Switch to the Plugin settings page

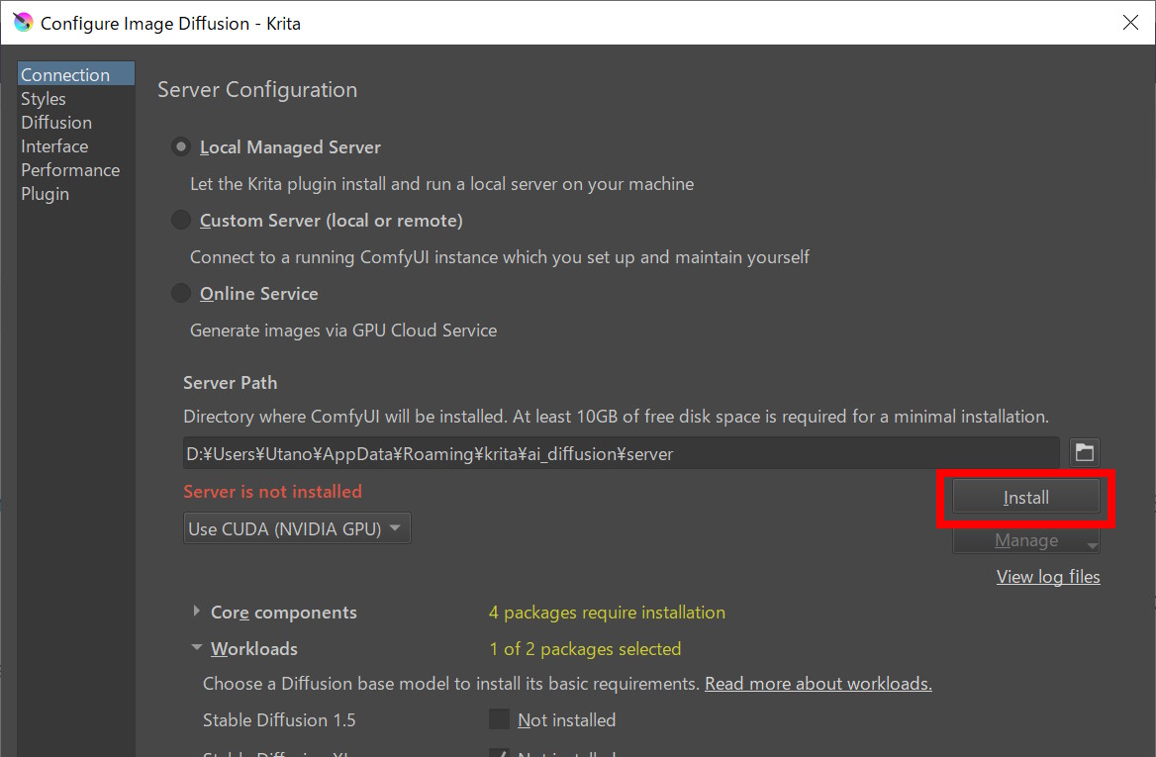click(x=76, y=194)
